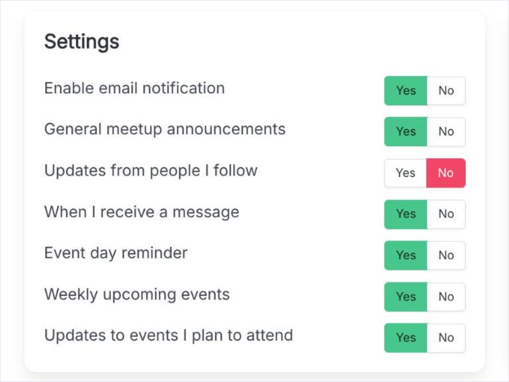Click the Weekly upcoming events label
This screenshot has height=382, width=509.
137,295
